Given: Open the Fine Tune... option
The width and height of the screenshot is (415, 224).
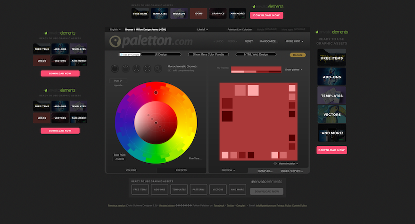Looking at the screenshot, I should pos(195,159).
